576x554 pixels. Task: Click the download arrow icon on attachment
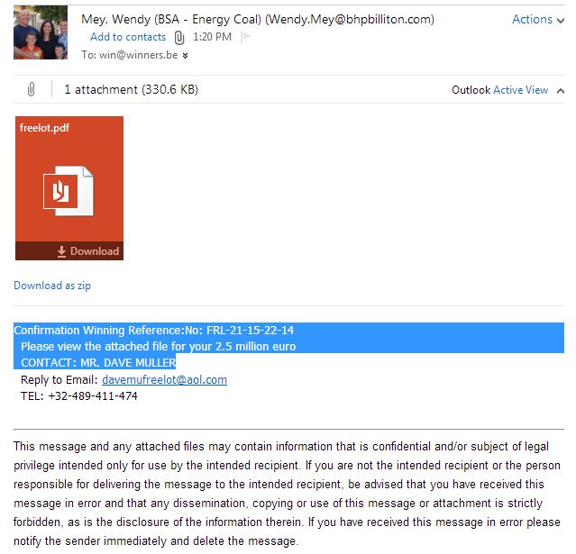coord(61,251)
